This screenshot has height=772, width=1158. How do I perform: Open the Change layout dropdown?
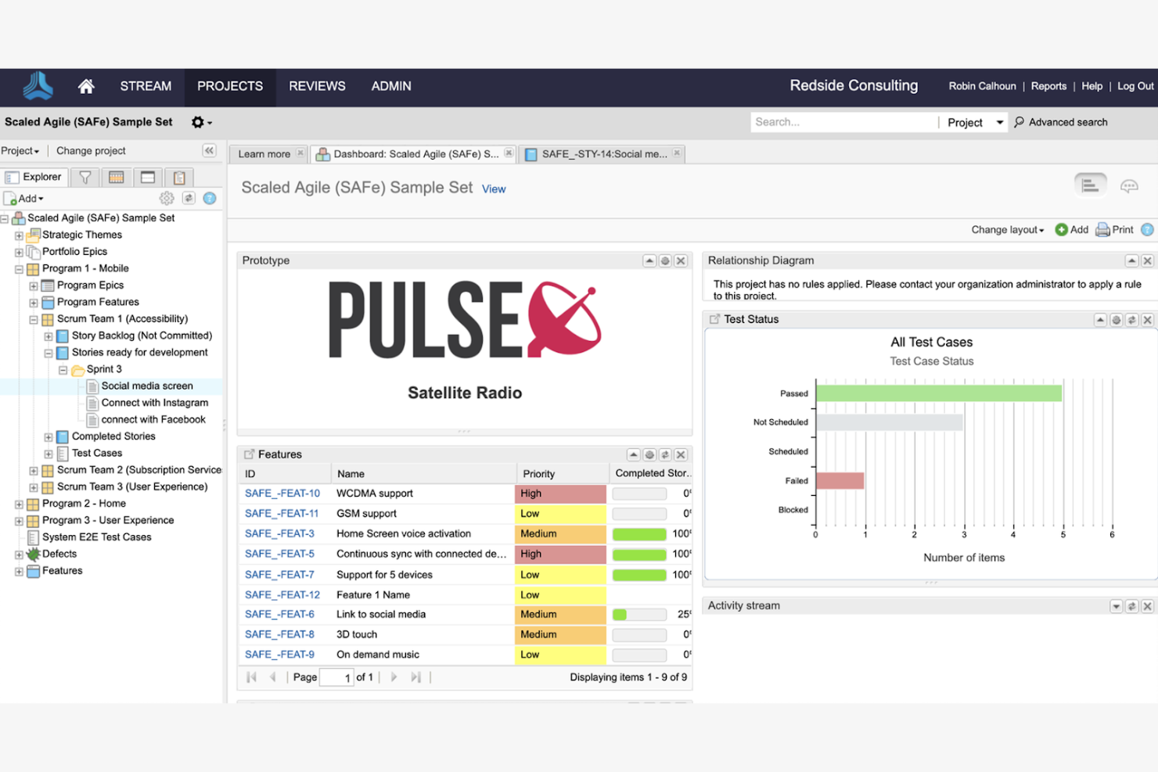1008,230
